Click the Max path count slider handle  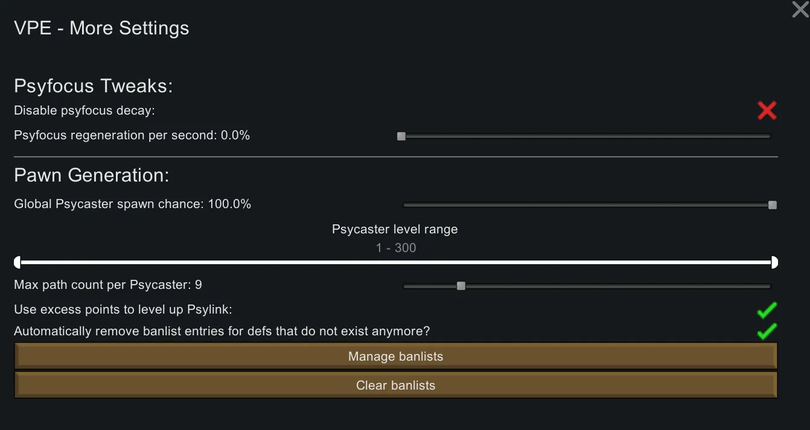(x=461, y=286)
